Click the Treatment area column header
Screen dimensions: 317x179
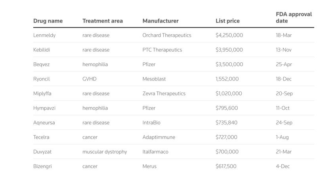[x=103, y=21]
